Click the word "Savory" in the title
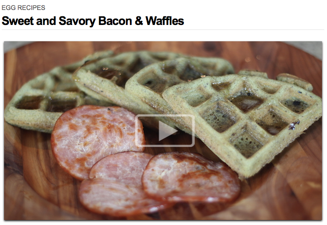 pyautogui.click(x=77, y=21)
